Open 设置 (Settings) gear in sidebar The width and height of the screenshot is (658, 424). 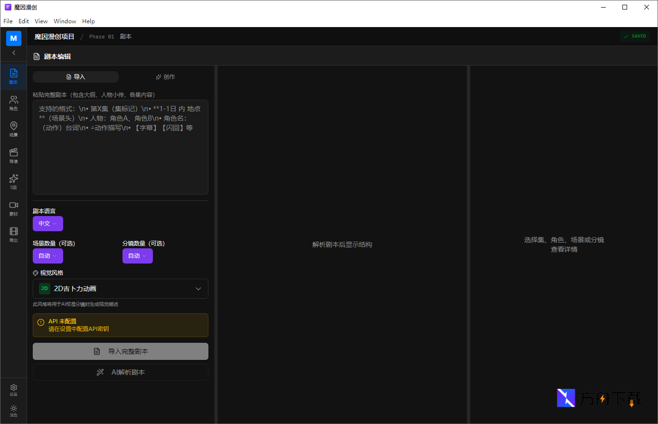pos(13,390)
